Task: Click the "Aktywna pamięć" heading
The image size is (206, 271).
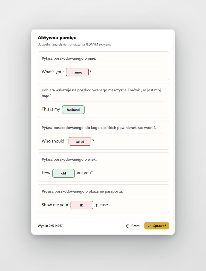Action: tap(57, 38)
